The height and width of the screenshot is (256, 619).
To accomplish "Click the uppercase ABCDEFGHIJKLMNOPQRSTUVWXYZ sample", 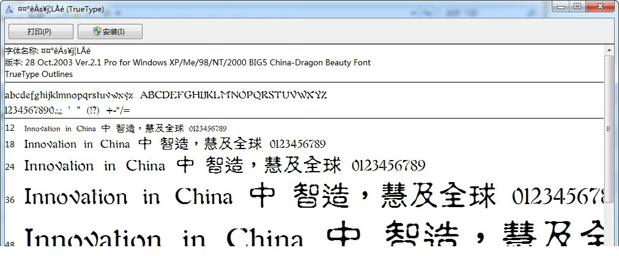I will point(234,95).
